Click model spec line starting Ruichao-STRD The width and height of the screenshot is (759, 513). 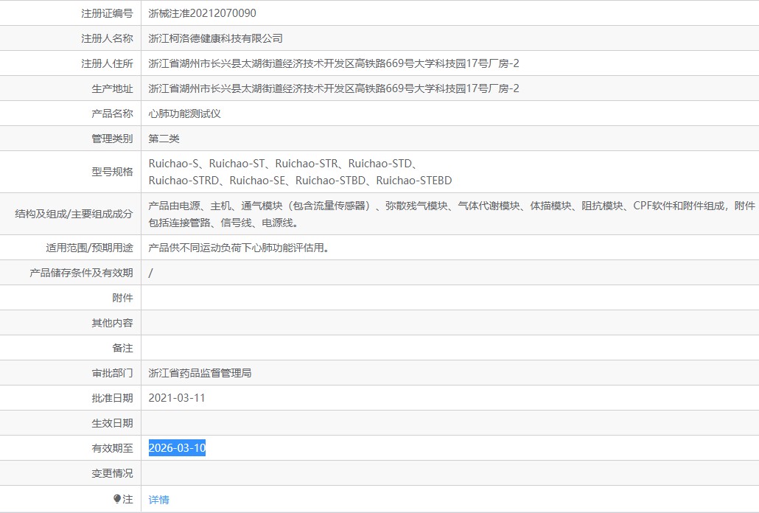pos(300,181)
